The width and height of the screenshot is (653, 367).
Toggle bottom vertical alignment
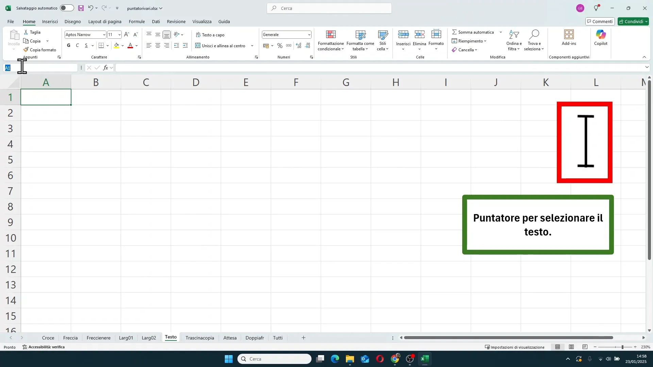[167, 35]
